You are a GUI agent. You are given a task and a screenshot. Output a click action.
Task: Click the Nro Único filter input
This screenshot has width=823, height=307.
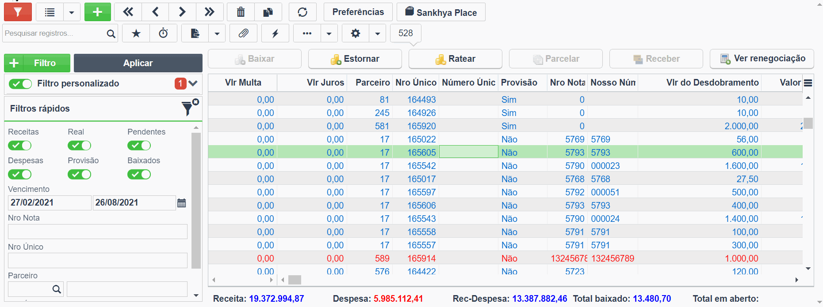point(98,260)
